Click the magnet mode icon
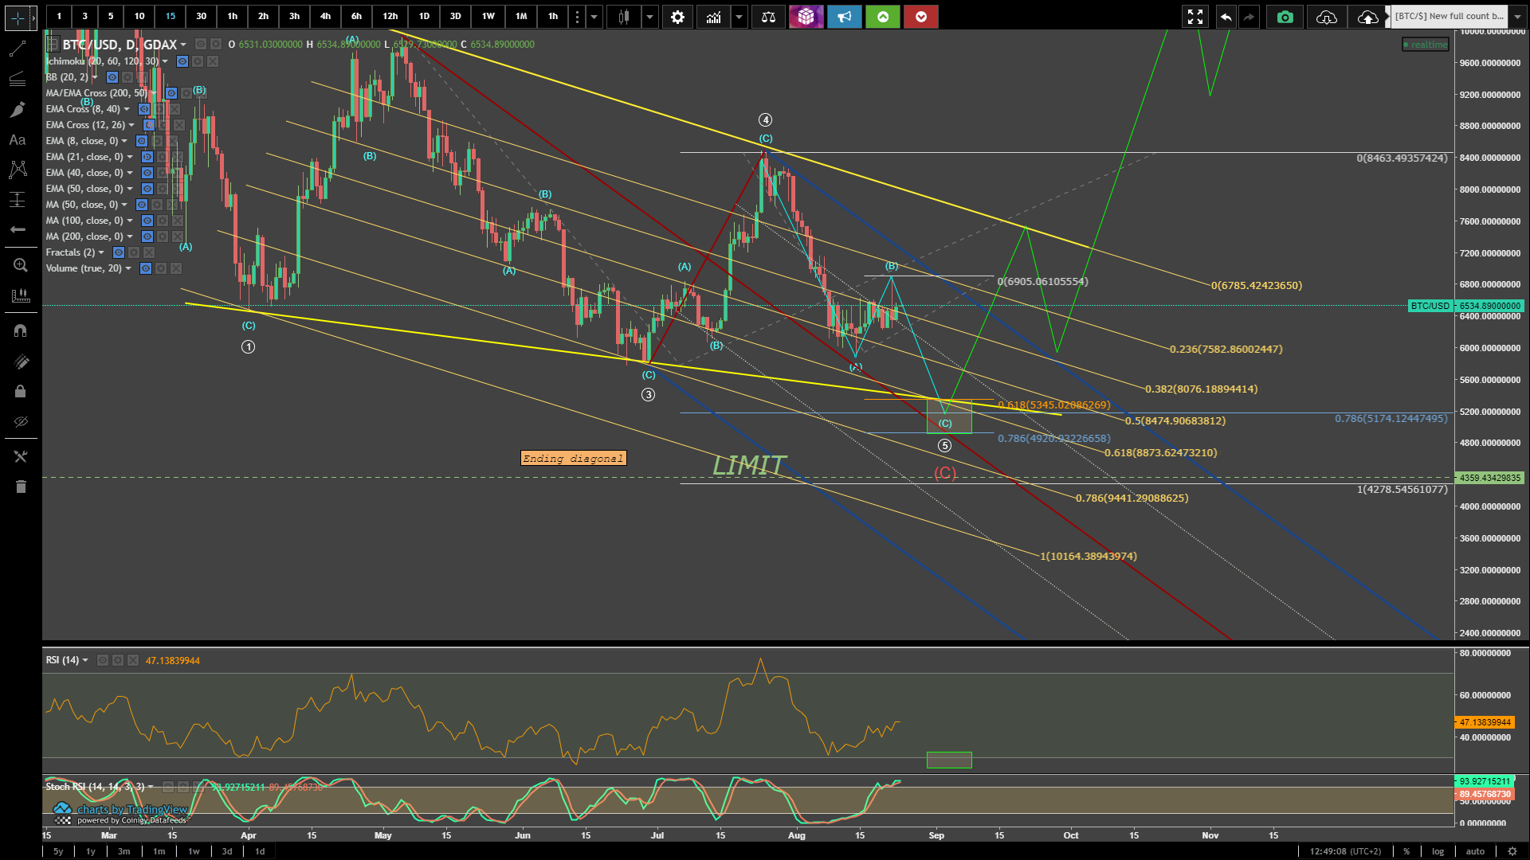This screenshot has height=860, width=1530. (x=21, y=330)
